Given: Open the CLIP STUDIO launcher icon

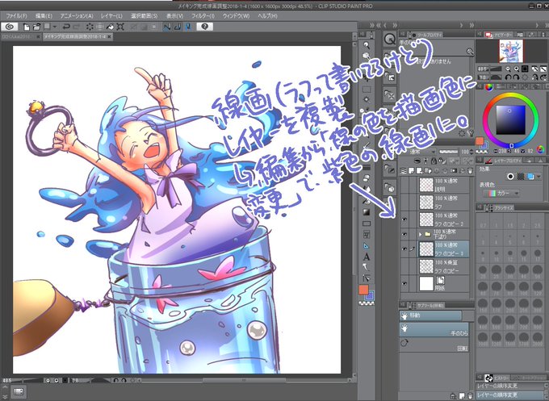Looking at the screenshot, I should (10, 27).
